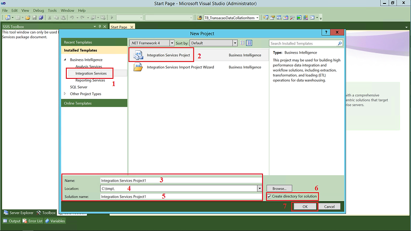Click the Navigate Backward toolbar icon
Viewport: 411px width, 231px height.
(93, 18)
